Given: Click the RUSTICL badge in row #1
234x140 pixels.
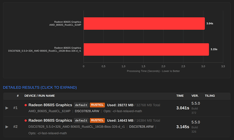Looking at the screenshot, I should (x=97, y=105).
